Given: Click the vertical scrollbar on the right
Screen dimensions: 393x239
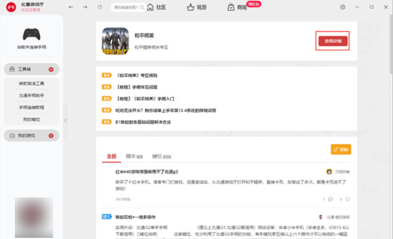Looking at the screenshot, I should (391, 44).
